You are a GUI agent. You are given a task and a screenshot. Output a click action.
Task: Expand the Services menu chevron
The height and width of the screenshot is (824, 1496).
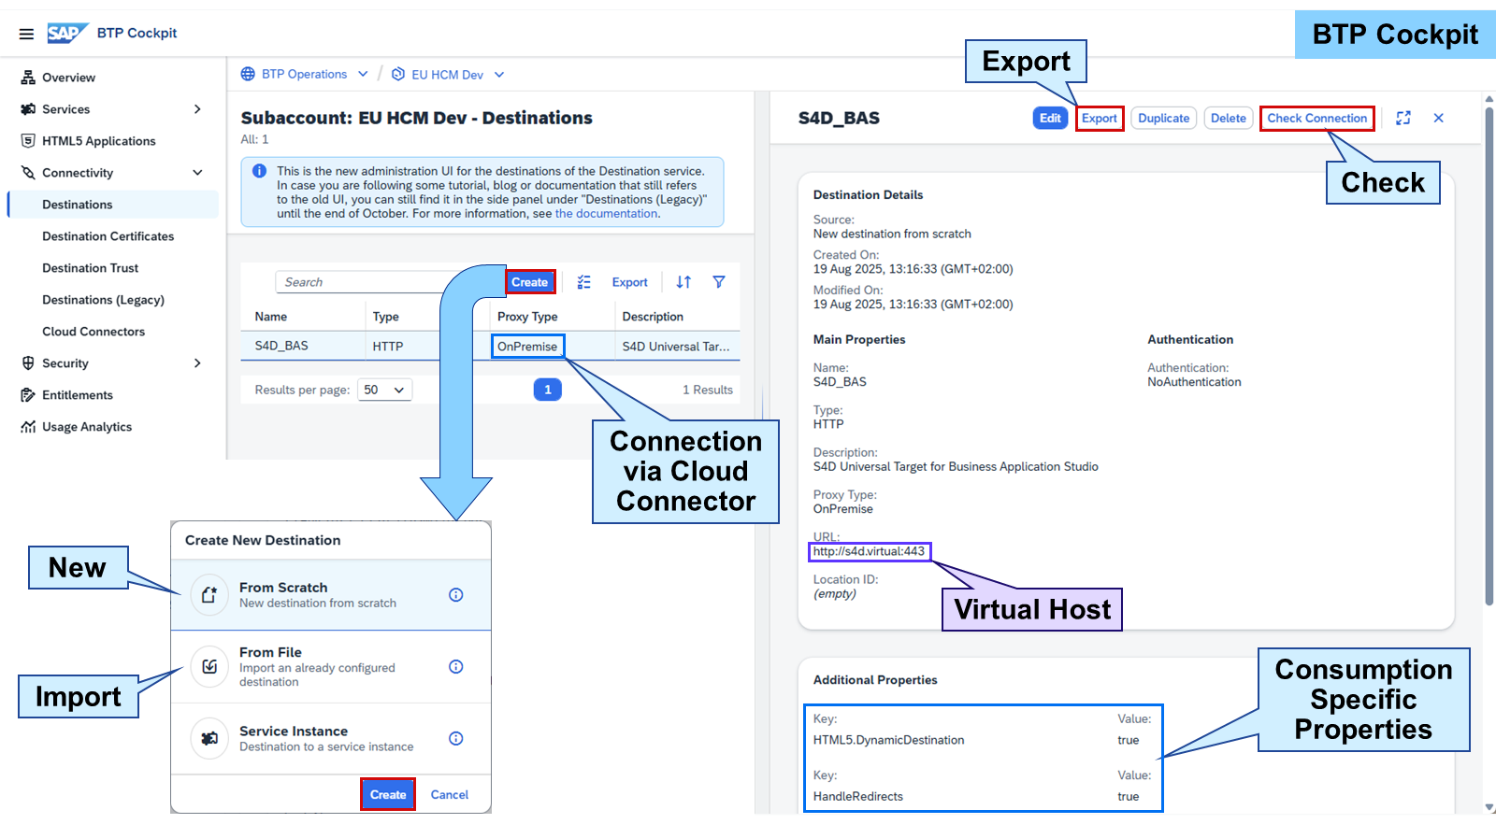click(x=197, y=109)
